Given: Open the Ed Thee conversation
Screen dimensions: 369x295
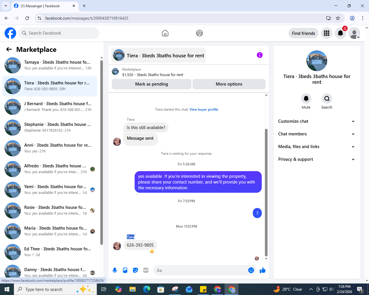Looking at the screenshot, I should point(50,252).
